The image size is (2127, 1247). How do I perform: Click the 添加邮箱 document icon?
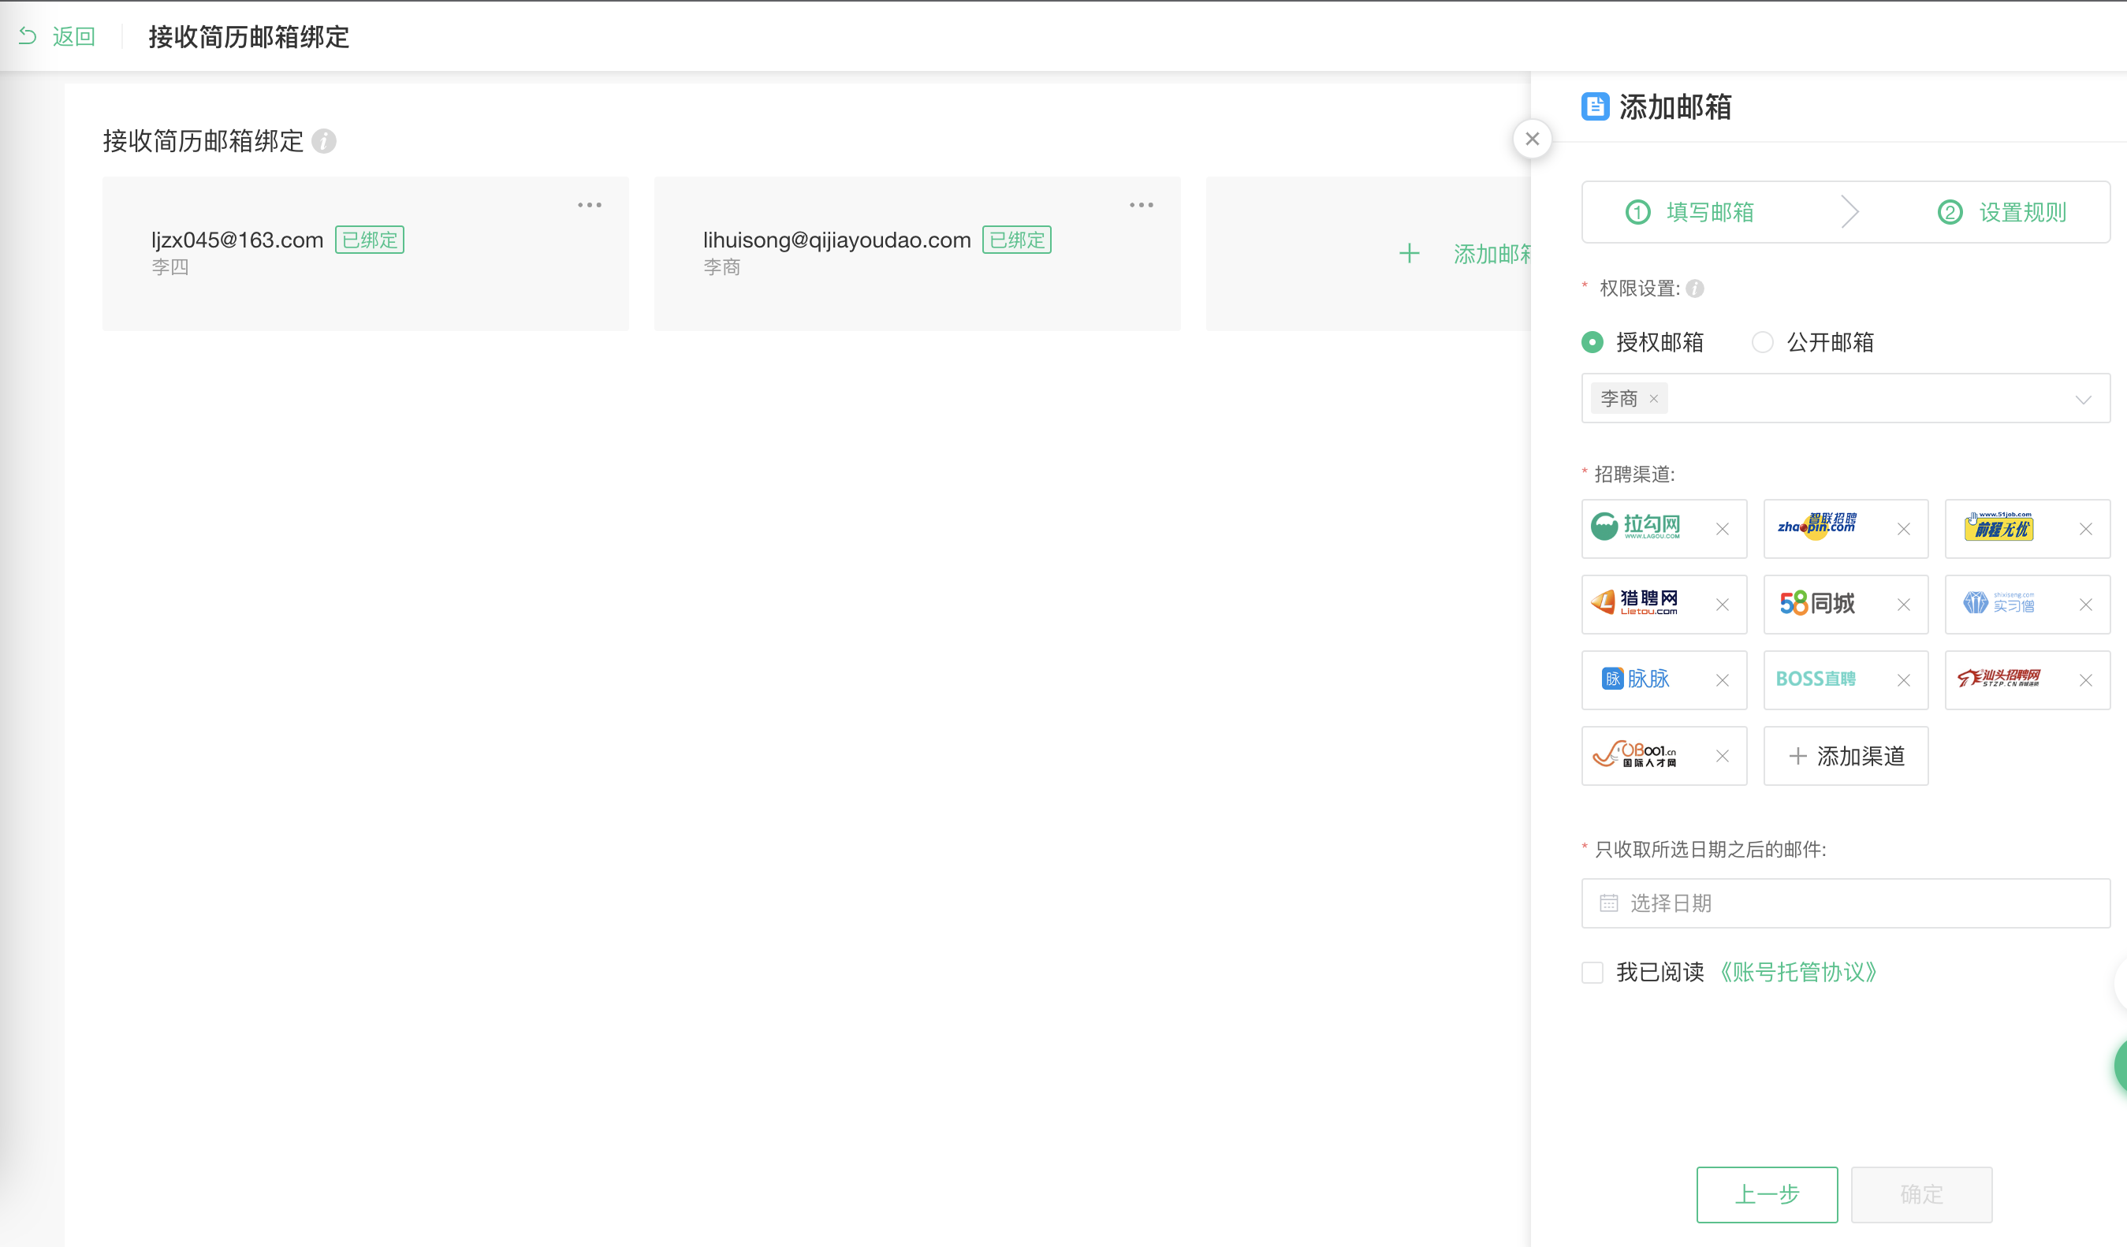pyautogui.click(x=1596, y=106)
